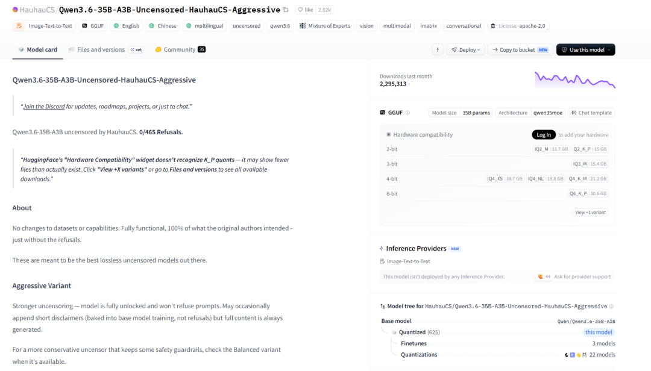Open the three-dot more options menu
The width and height of the screenshot is (651, 371).
coord(438,50)
